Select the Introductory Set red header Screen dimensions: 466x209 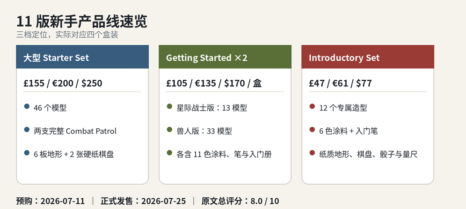[368, 57]
